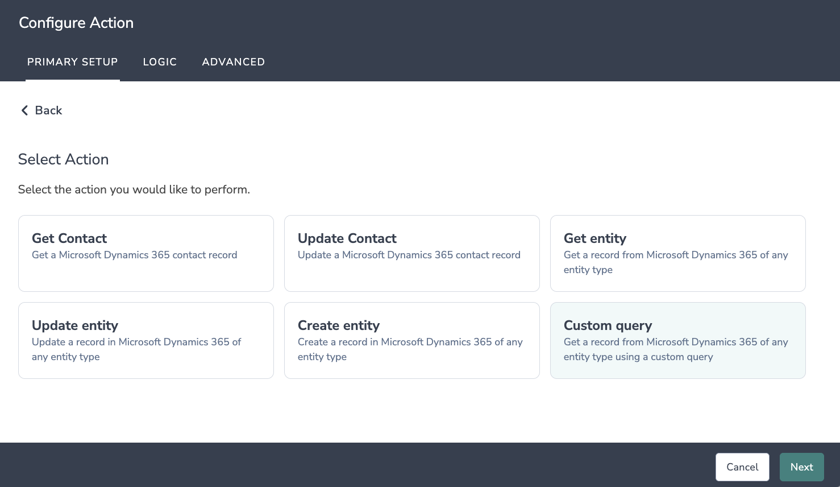The height and width of the screenshot is (487, 840).
Task: Click the Back link text
Action: [x=48, y=110]
